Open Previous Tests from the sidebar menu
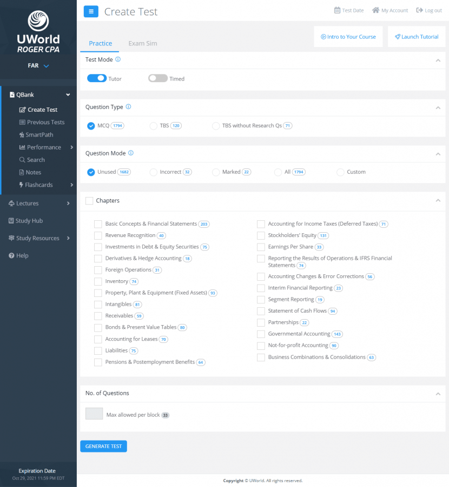Viewport: 449px width, 487px height. (44, 122)
